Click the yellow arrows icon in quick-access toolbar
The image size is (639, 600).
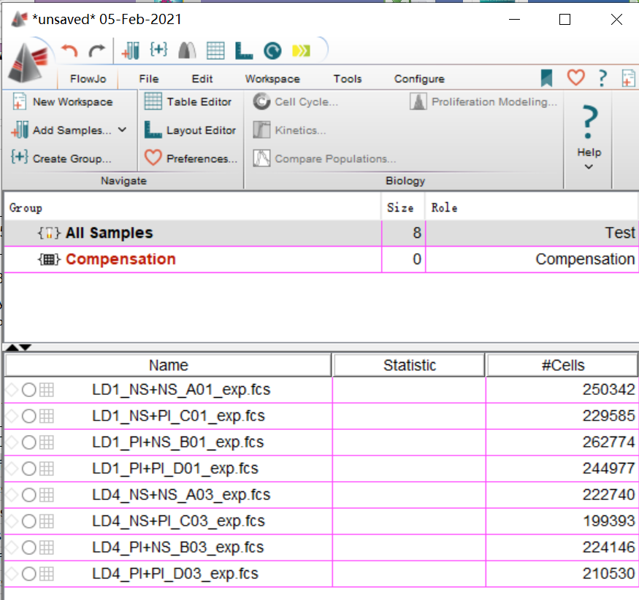pos(301,50)
